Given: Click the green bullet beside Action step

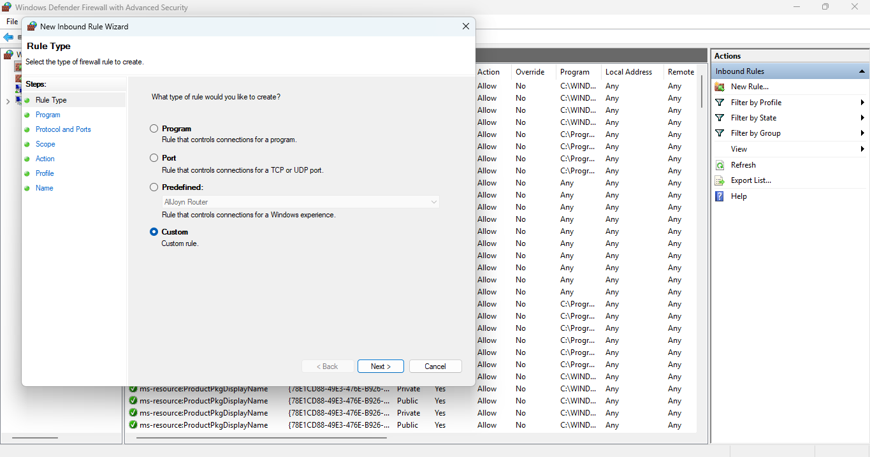Looking at the screenshot, I should [27, 159].
